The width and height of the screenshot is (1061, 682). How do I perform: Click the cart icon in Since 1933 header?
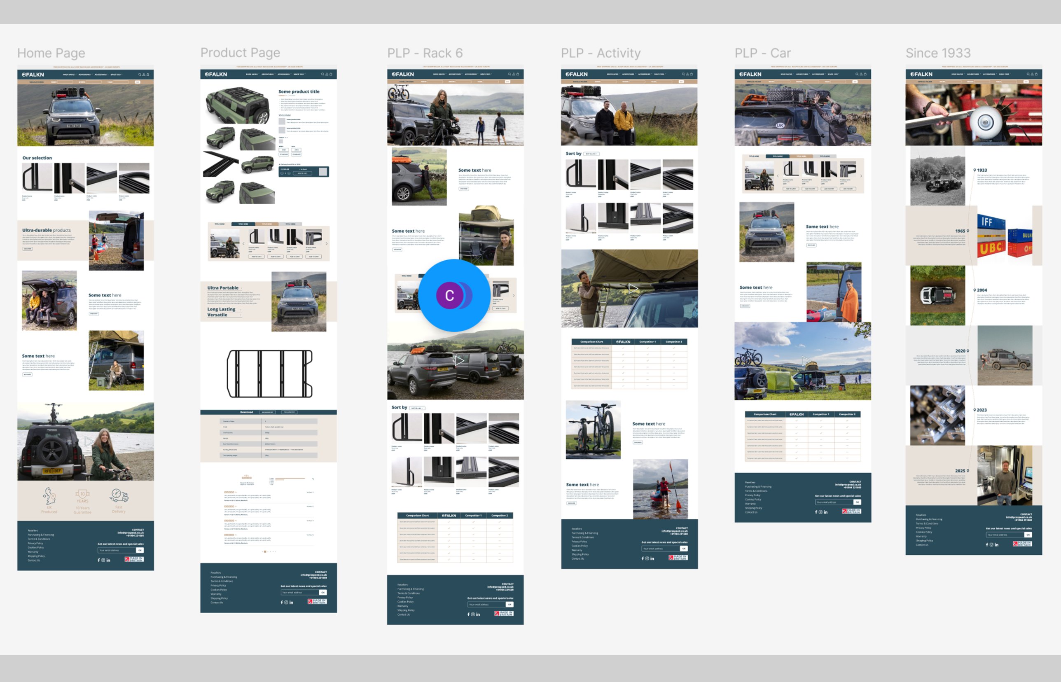pos(1036,74)
